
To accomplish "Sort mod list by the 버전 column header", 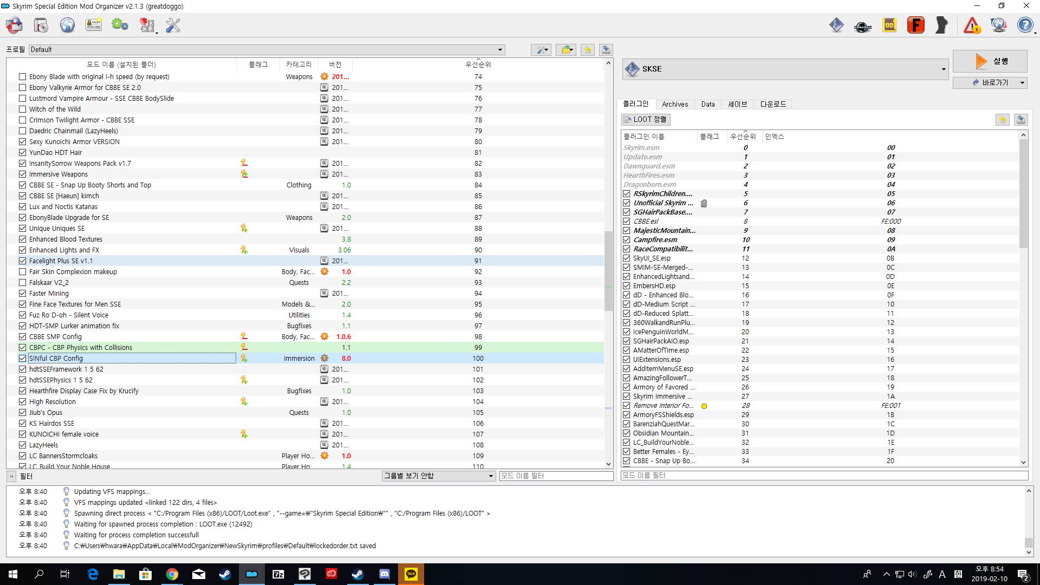I will click(335, 64).
